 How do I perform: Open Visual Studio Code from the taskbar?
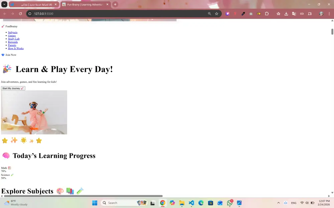pos(191,203)
